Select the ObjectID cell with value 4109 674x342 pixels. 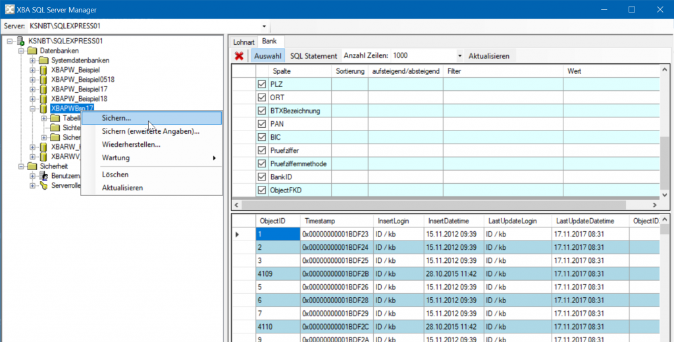[x=278, y=273]
